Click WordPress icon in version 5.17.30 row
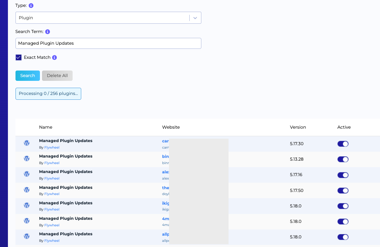The width and height of the screenshot is (380, 247). pyautogui.click(x=27, y=143)
